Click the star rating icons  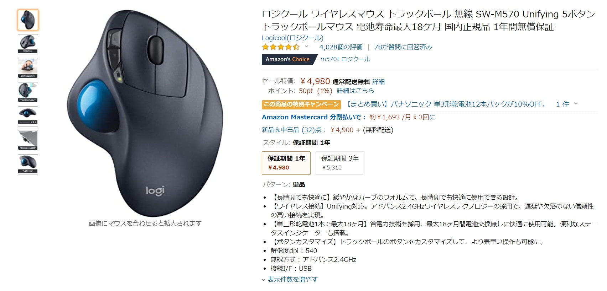coord(281,47)
